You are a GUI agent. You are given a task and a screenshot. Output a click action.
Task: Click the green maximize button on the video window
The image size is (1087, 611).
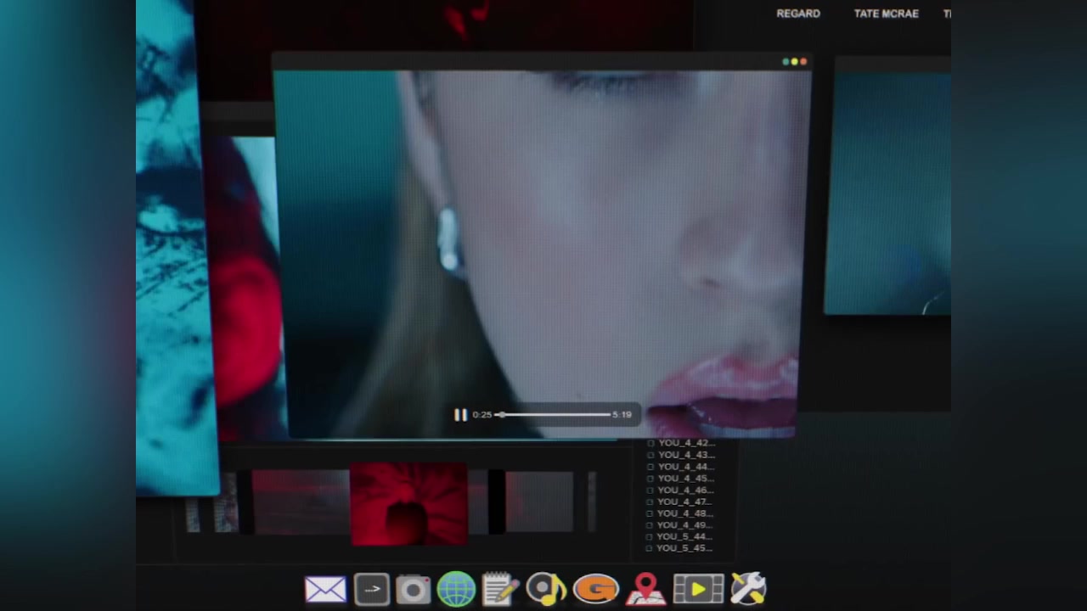coord(786,61)
